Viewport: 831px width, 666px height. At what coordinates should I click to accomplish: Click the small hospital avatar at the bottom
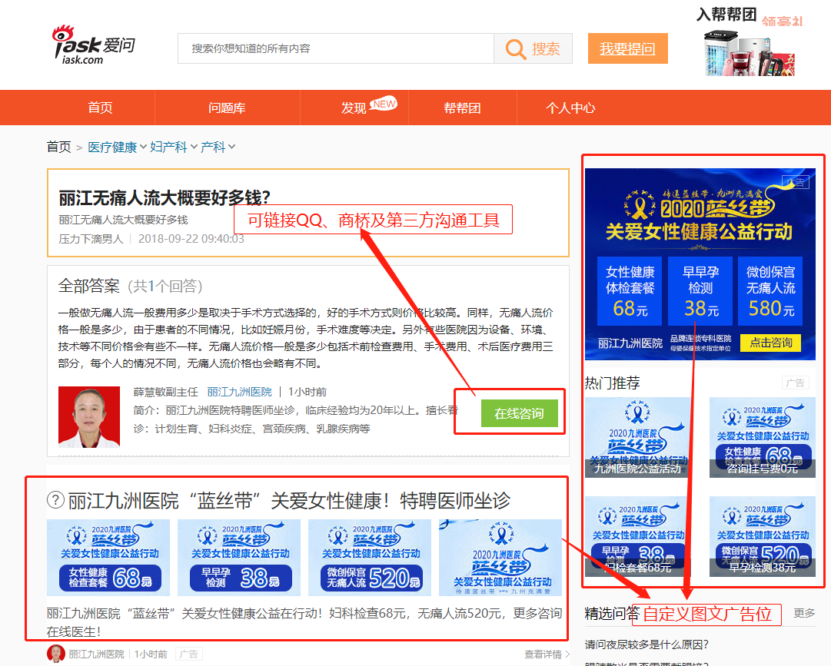(55, 654)
